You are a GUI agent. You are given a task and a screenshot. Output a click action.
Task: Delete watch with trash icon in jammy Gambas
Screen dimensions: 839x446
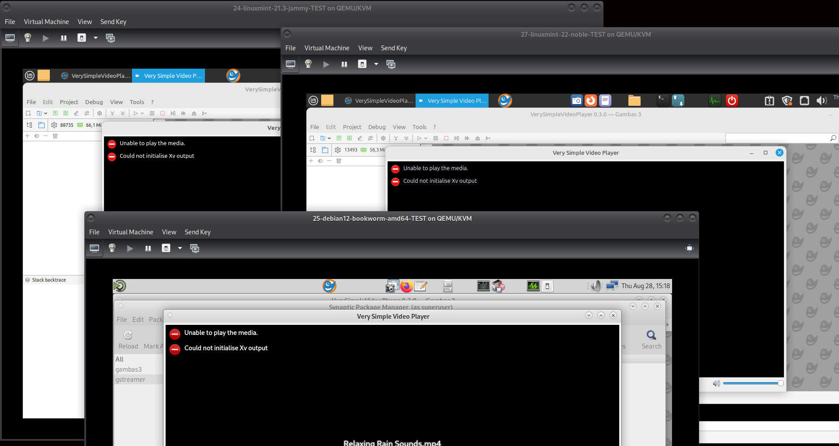tap(55, 136)
